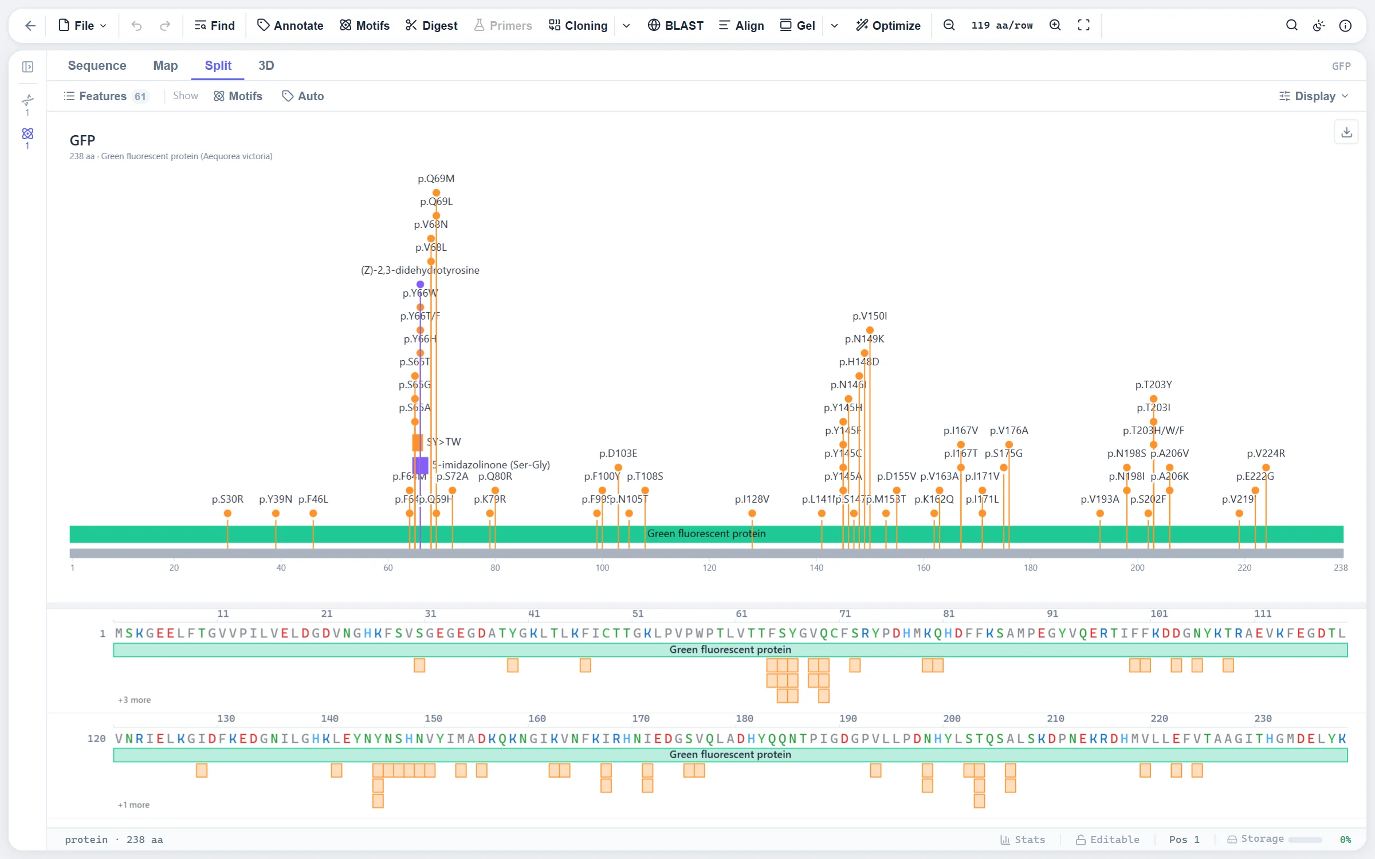Toggle the Editable lock in status bar
Viewport: 1375px width, 859px height.
coord(1107,840)
